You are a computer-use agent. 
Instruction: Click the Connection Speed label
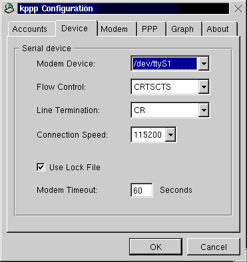coord(73,135)
